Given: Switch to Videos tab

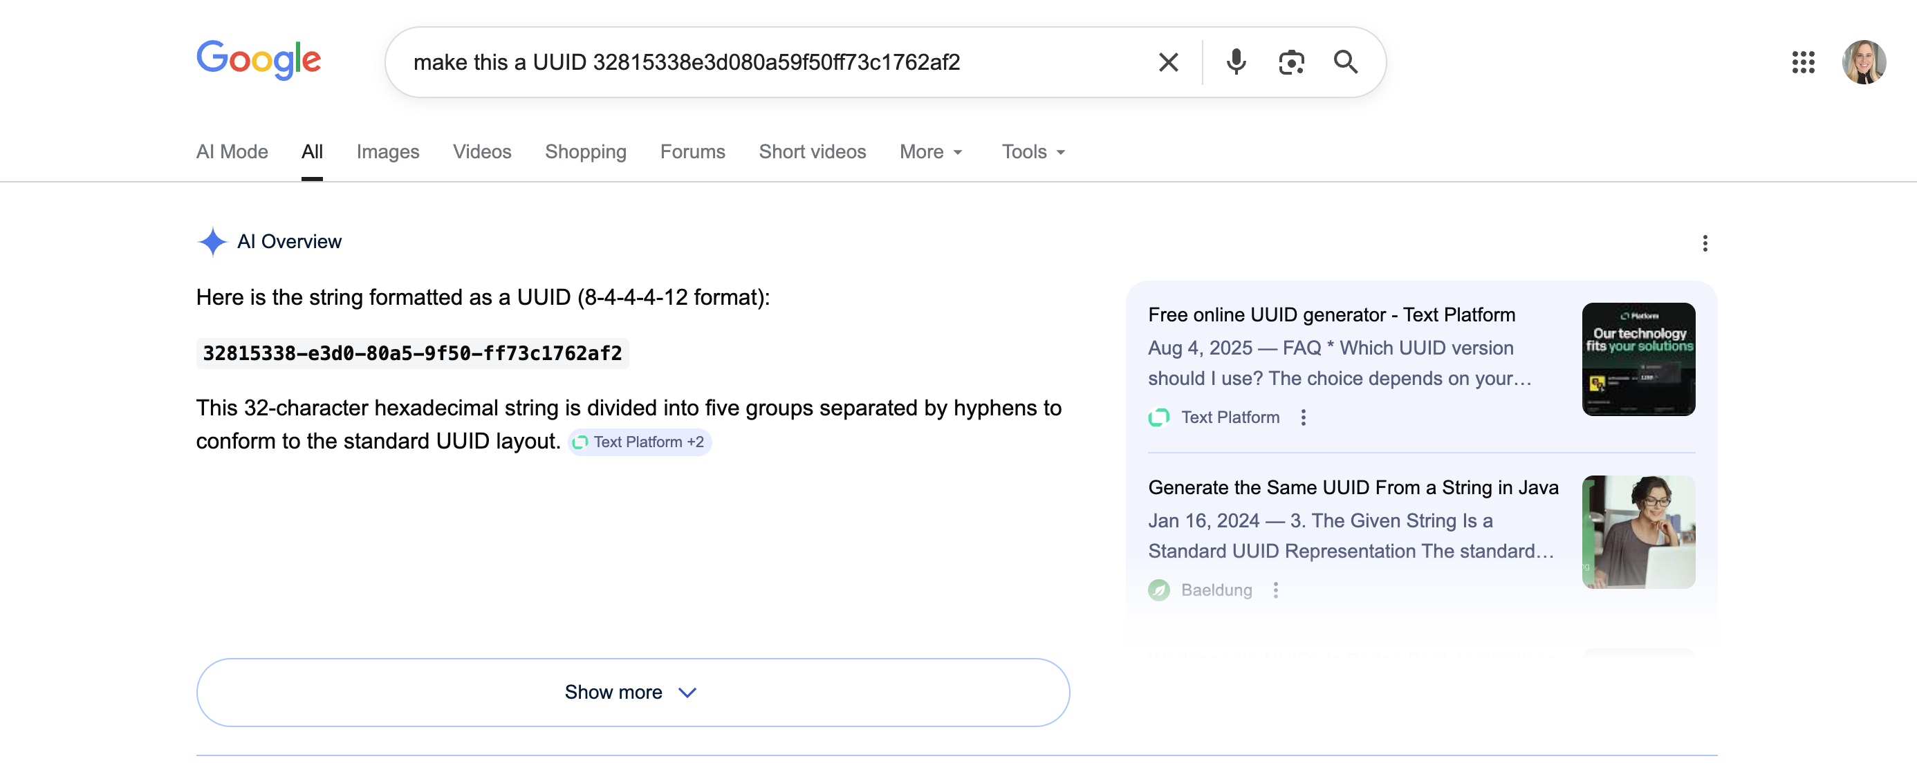Looking at the screenshot, I should coord(482,152).
